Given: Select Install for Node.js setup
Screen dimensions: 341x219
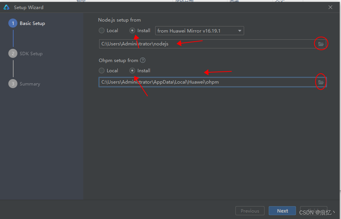Looking at the screenshot, I should point(132,31).
